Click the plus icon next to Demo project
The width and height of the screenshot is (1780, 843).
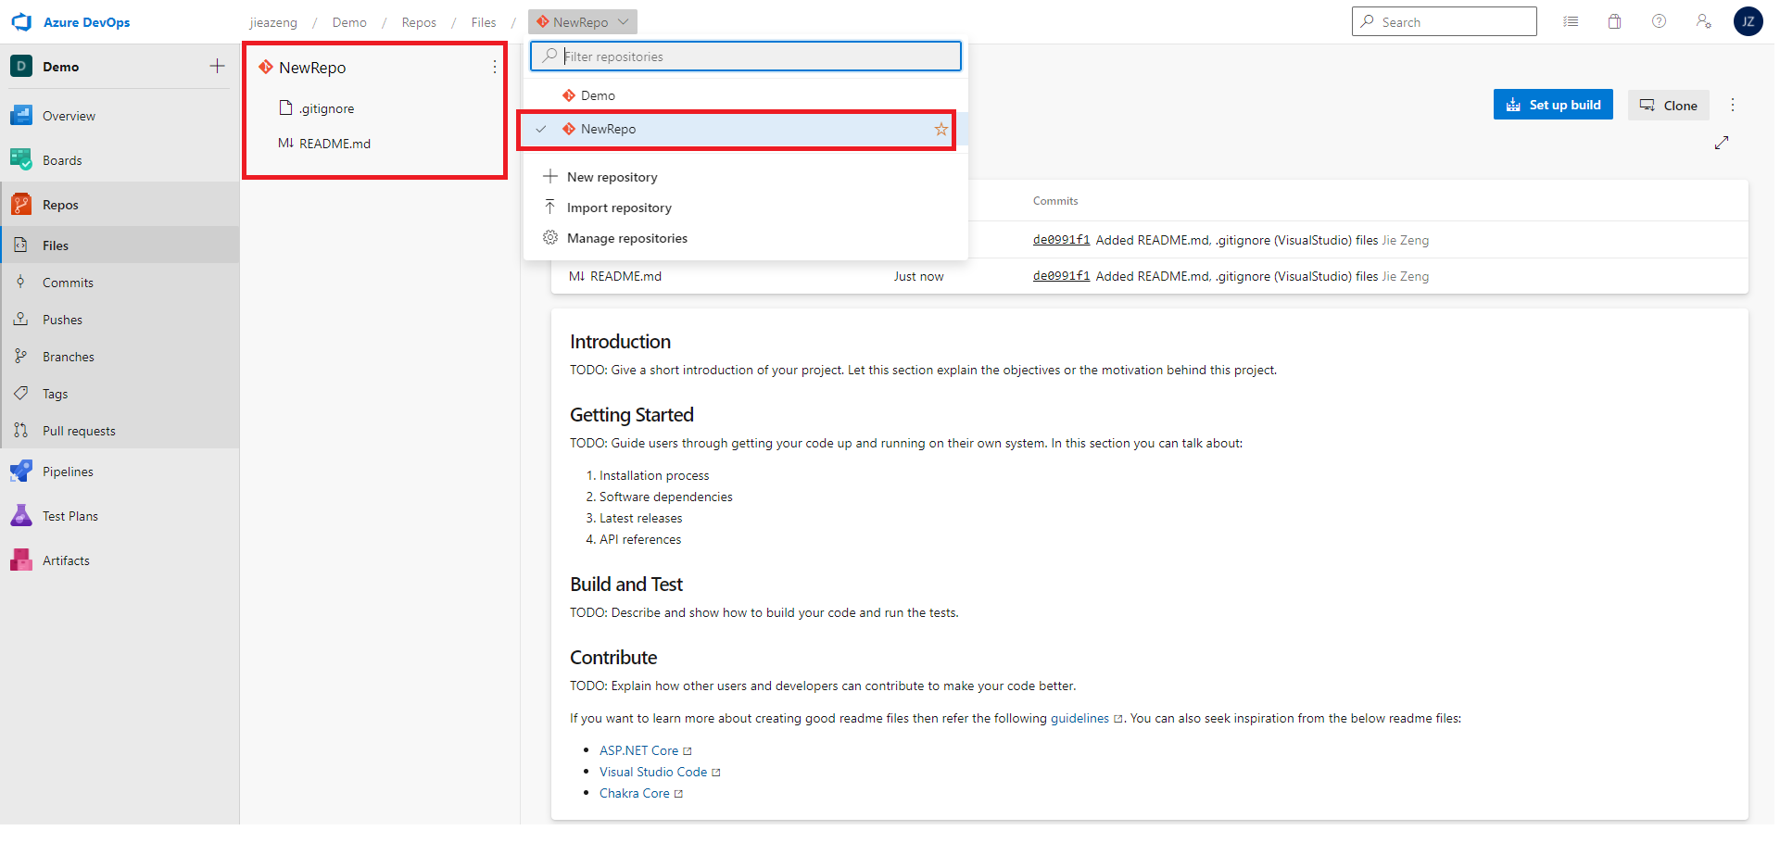217,66
